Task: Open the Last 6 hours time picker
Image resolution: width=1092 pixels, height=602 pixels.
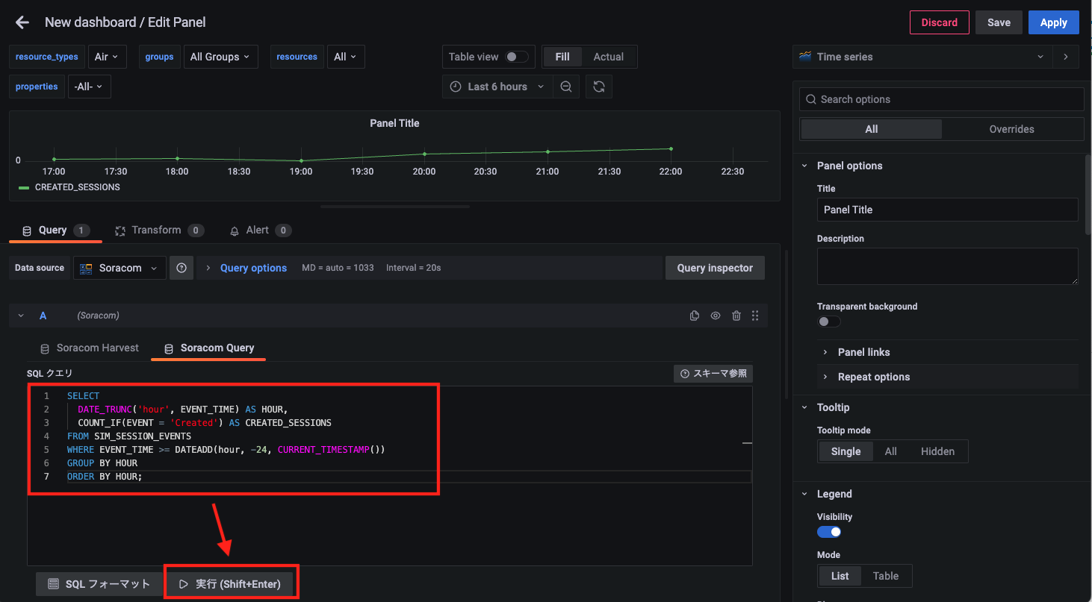Action: [x=497, y=87]
